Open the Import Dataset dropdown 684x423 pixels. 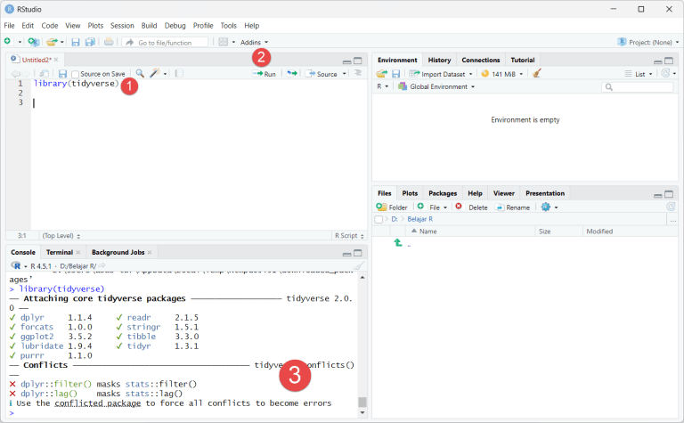(x=441, y=74)
